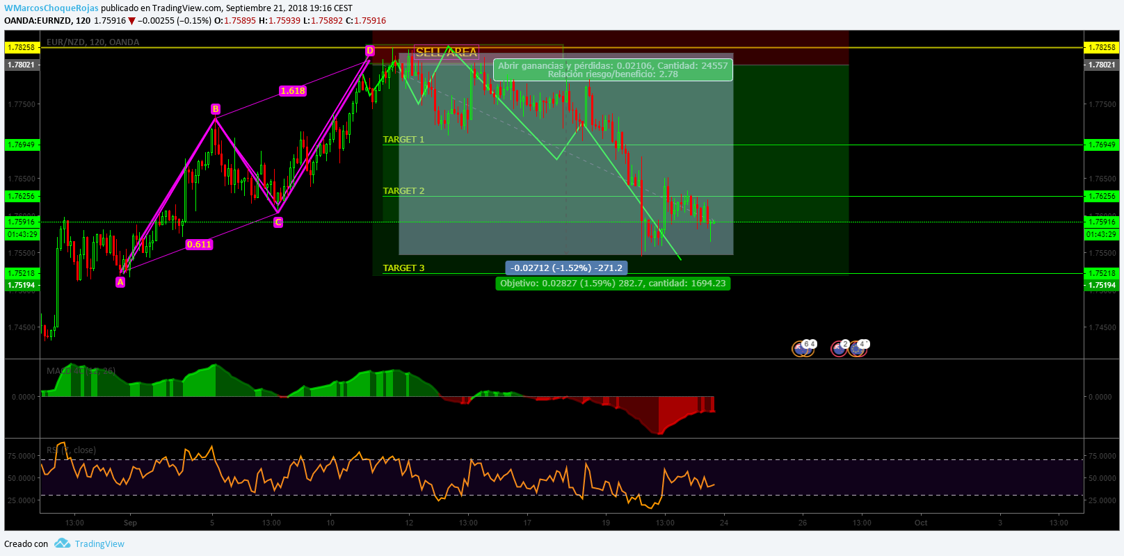
Task: Click green 1.76949 price tag on right axis
Action: tap(1102, 145)
